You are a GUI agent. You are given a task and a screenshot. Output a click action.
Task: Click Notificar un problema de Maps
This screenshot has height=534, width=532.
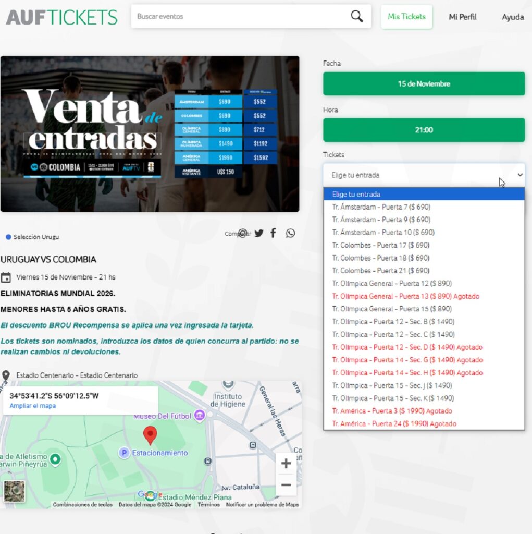click(263, 505)
